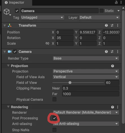Open Transform component more options menu
Image resolution: width=125 pixels, height=133 pixels.
coord(118,25)
